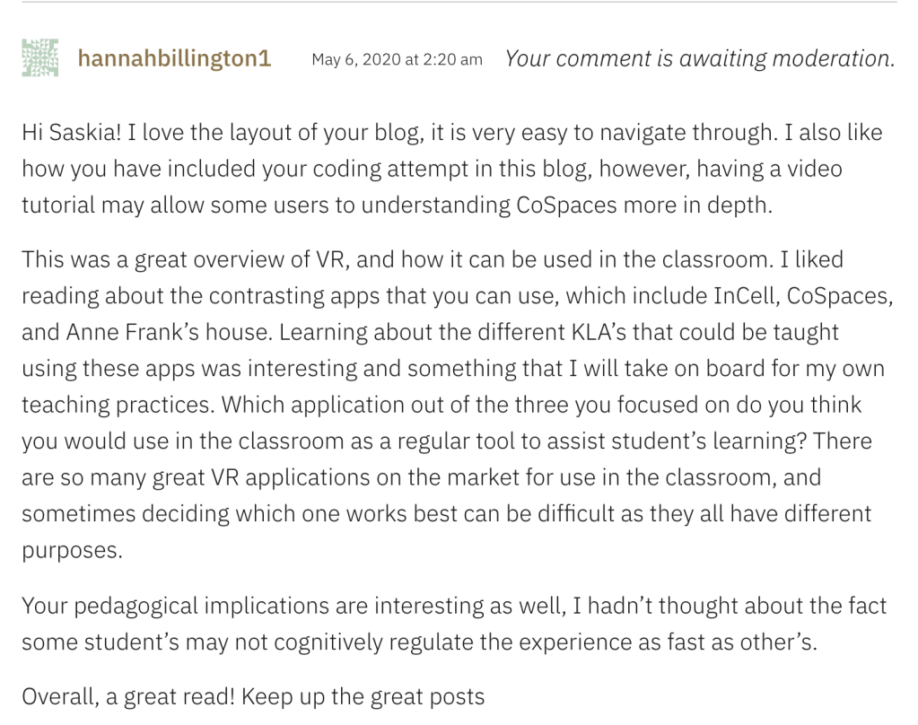Click the May 6, 2020 timestamp permalink
918x725 pixels.
(x=397, y=60)
